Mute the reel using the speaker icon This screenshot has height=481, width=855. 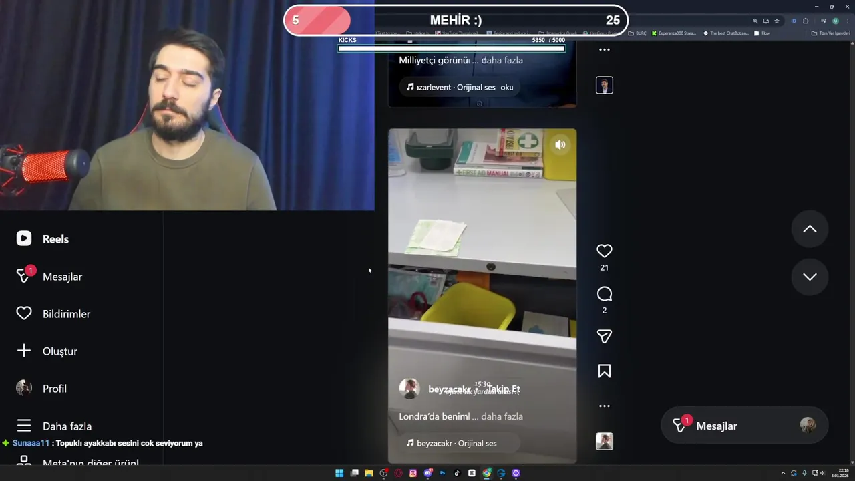pyautogui.click(x=560, y=144)
